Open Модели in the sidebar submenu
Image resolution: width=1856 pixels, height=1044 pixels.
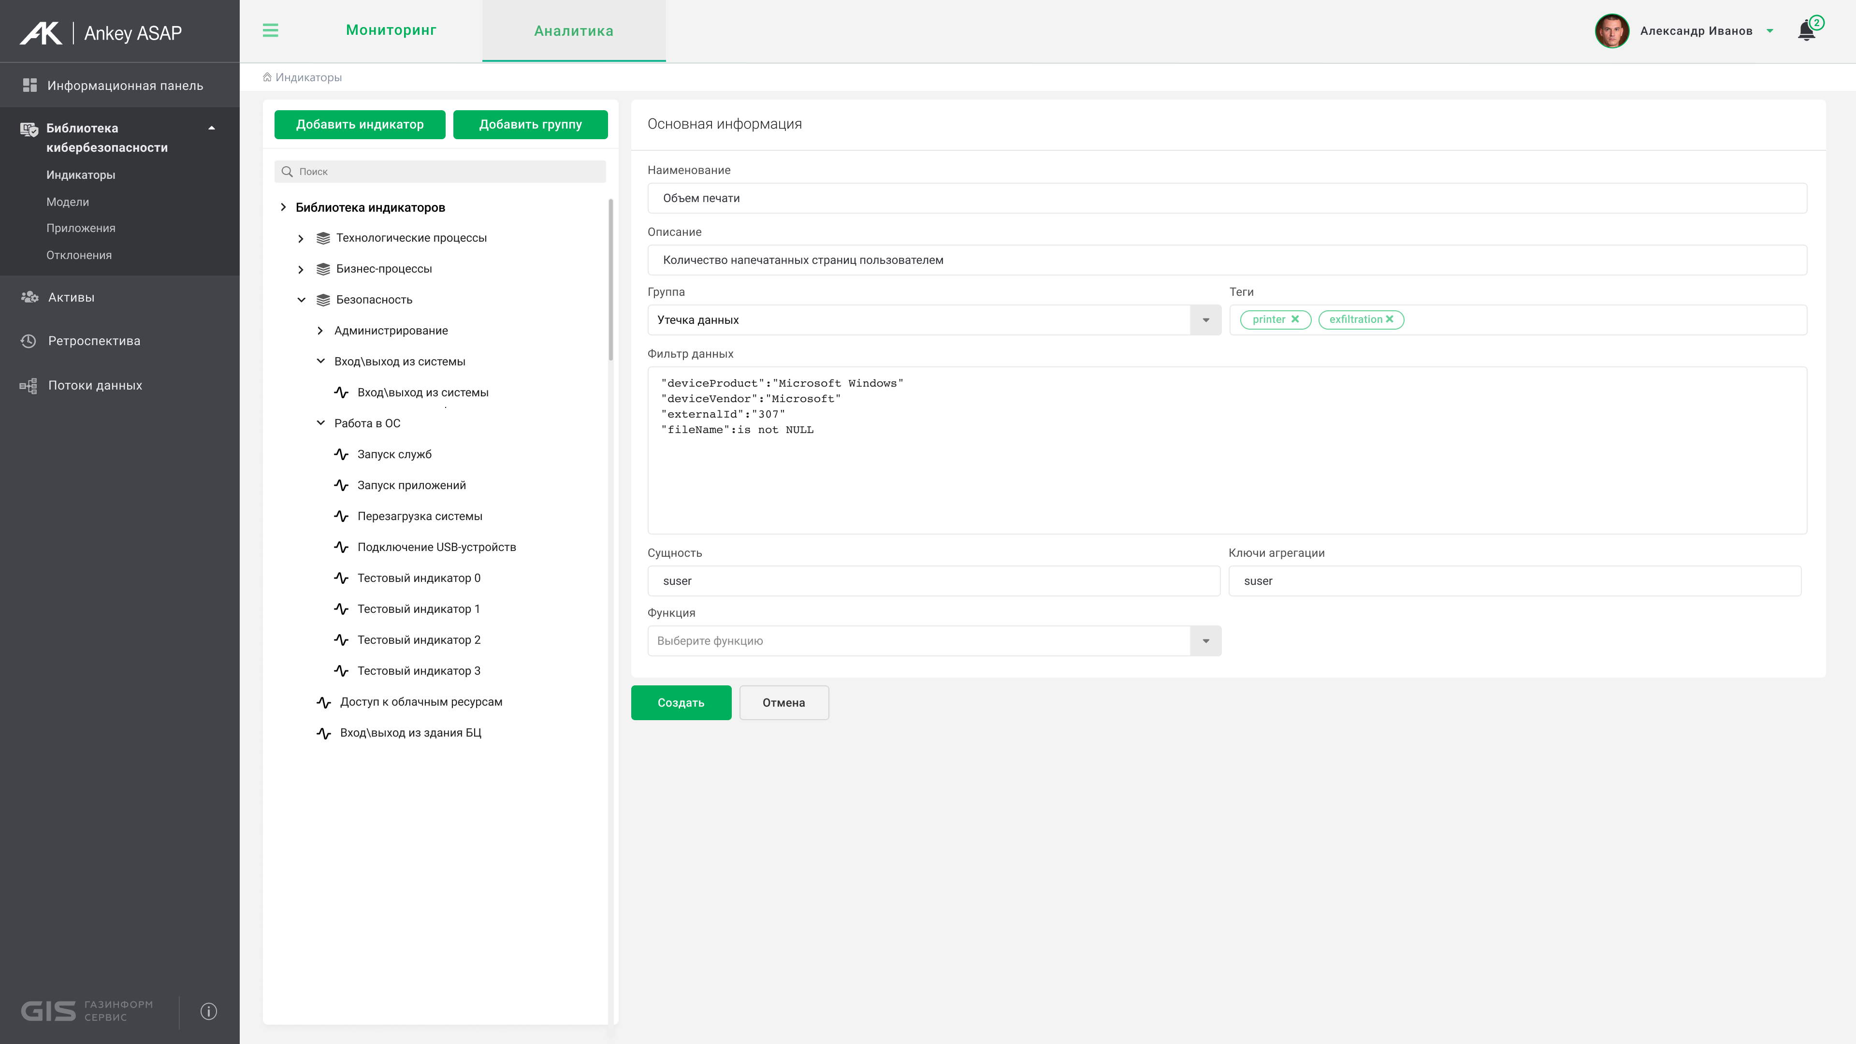coord(68,202)
